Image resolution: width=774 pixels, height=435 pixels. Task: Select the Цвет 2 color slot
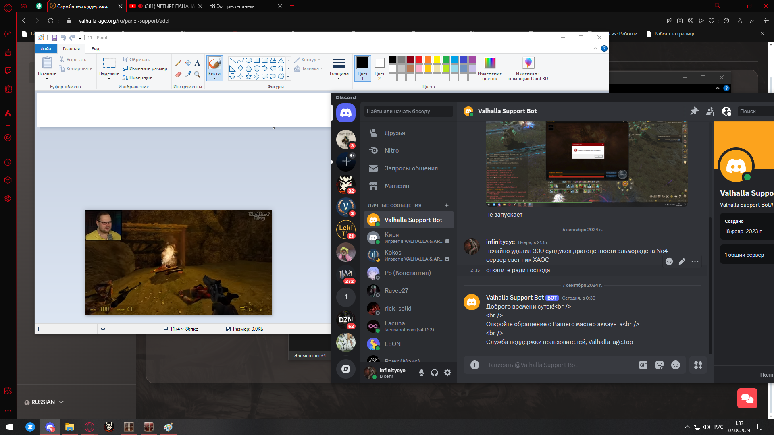379,68
